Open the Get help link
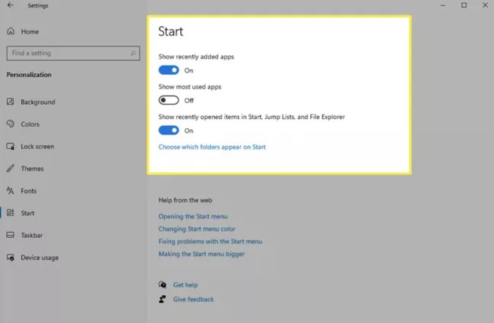 tap(186, 285)
